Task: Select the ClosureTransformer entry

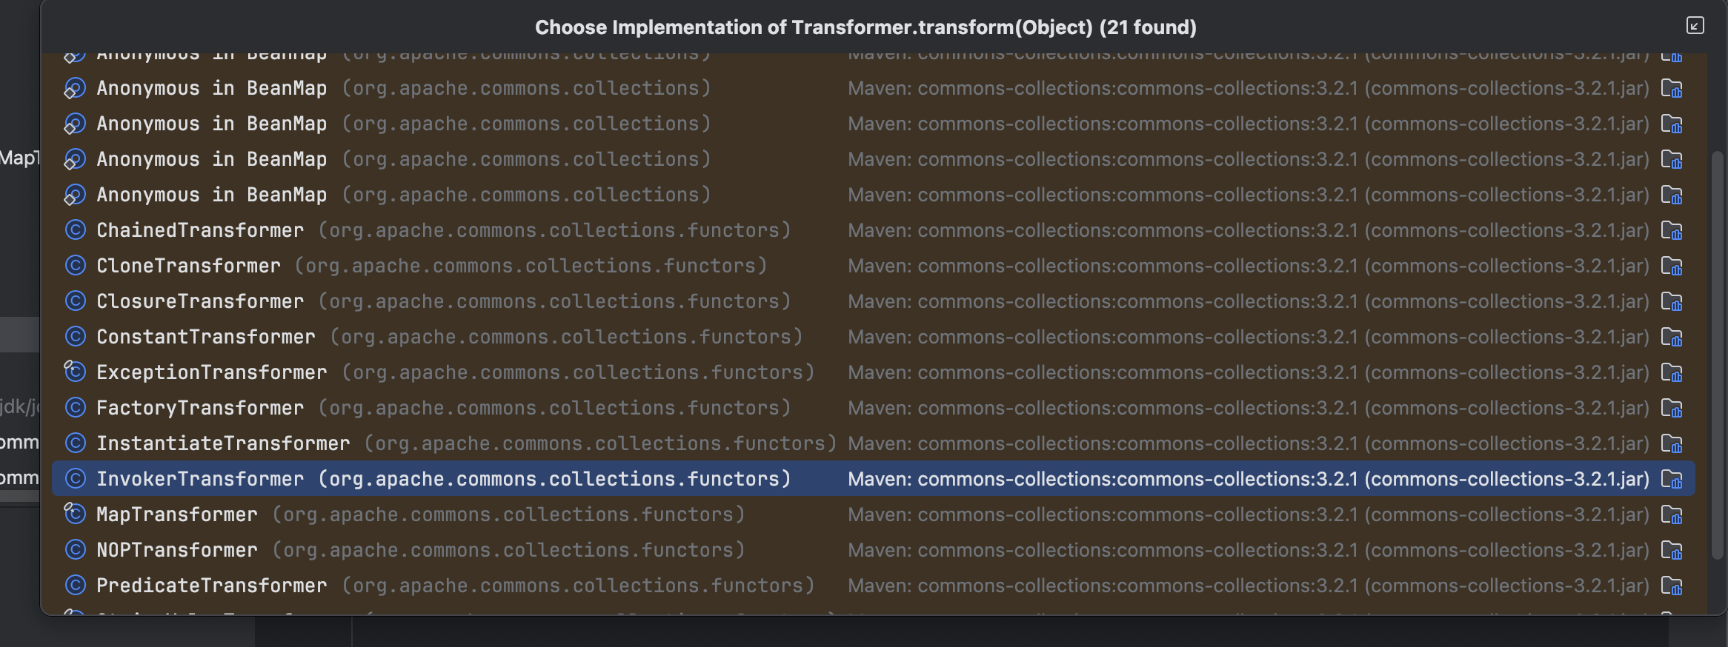Action: pos(200,302)
